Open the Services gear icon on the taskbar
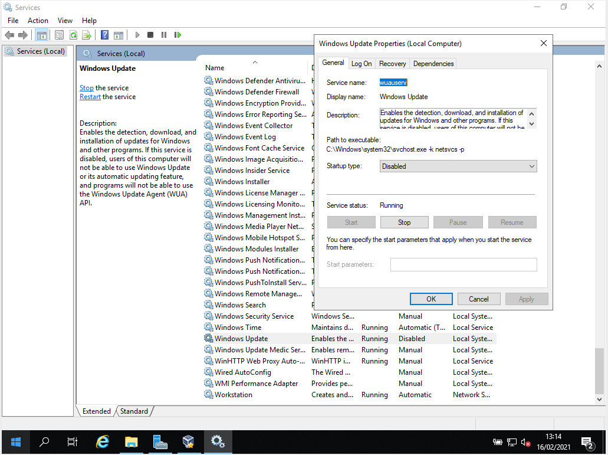608x455 pixels. coord(218,441)
